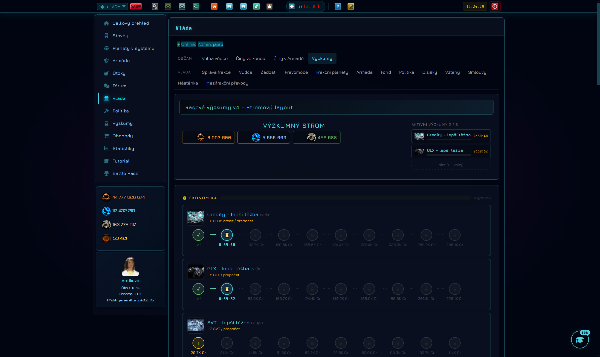Open active research GLX - lepší těžba slot
This screenshot has height=357, width=600.
(x=451, y=151)
